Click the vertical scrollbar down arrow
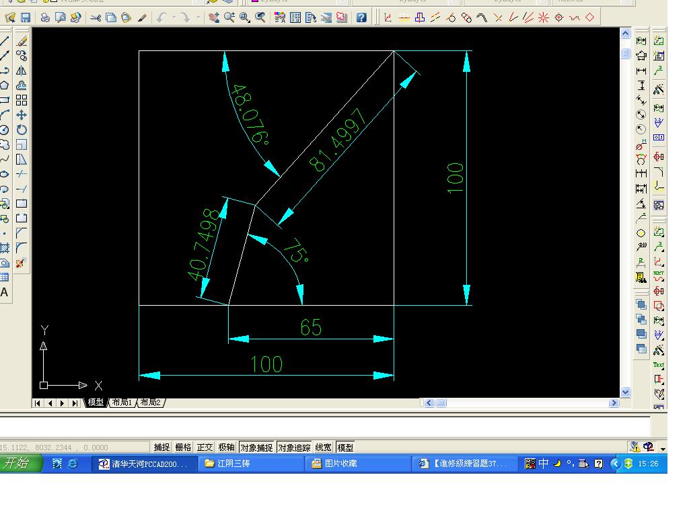The height and width of the screenshot is (516, 689). tap(625, 392)
